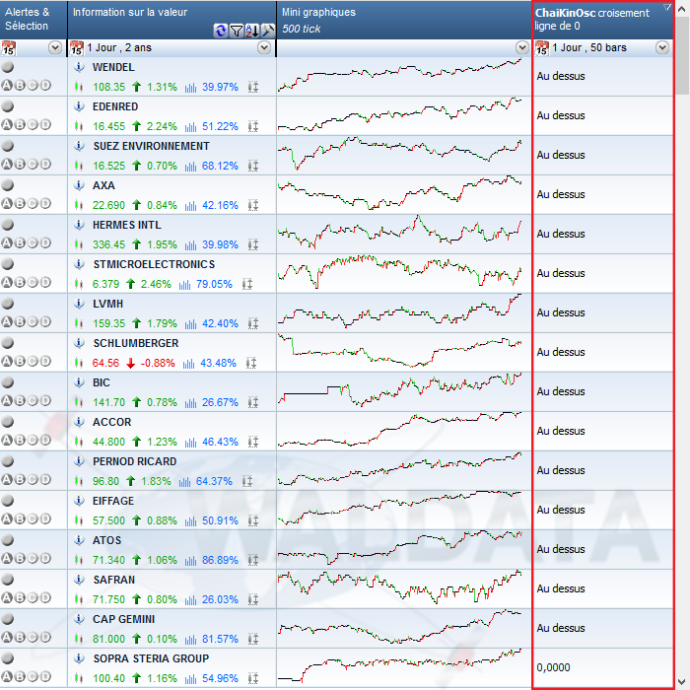The height and width of the screenshot is (690, 690).
Task: Click ChaiKinOsc croisement ligne de 0 header
Action: (x=603, y=20)
